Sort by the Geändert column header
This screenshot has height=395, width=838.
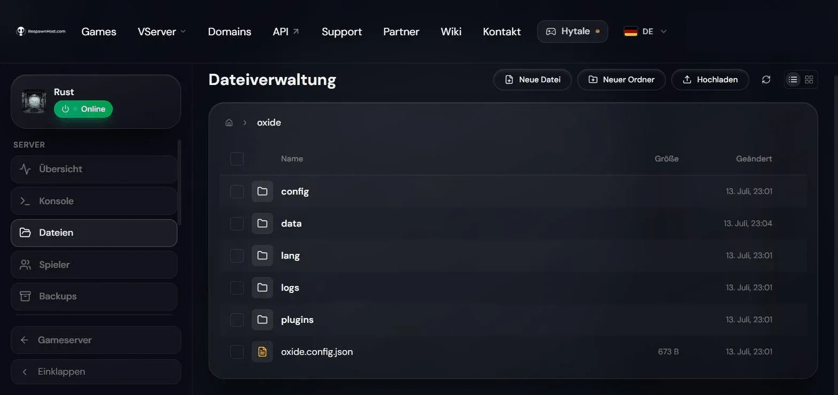(x=754, y=159)
